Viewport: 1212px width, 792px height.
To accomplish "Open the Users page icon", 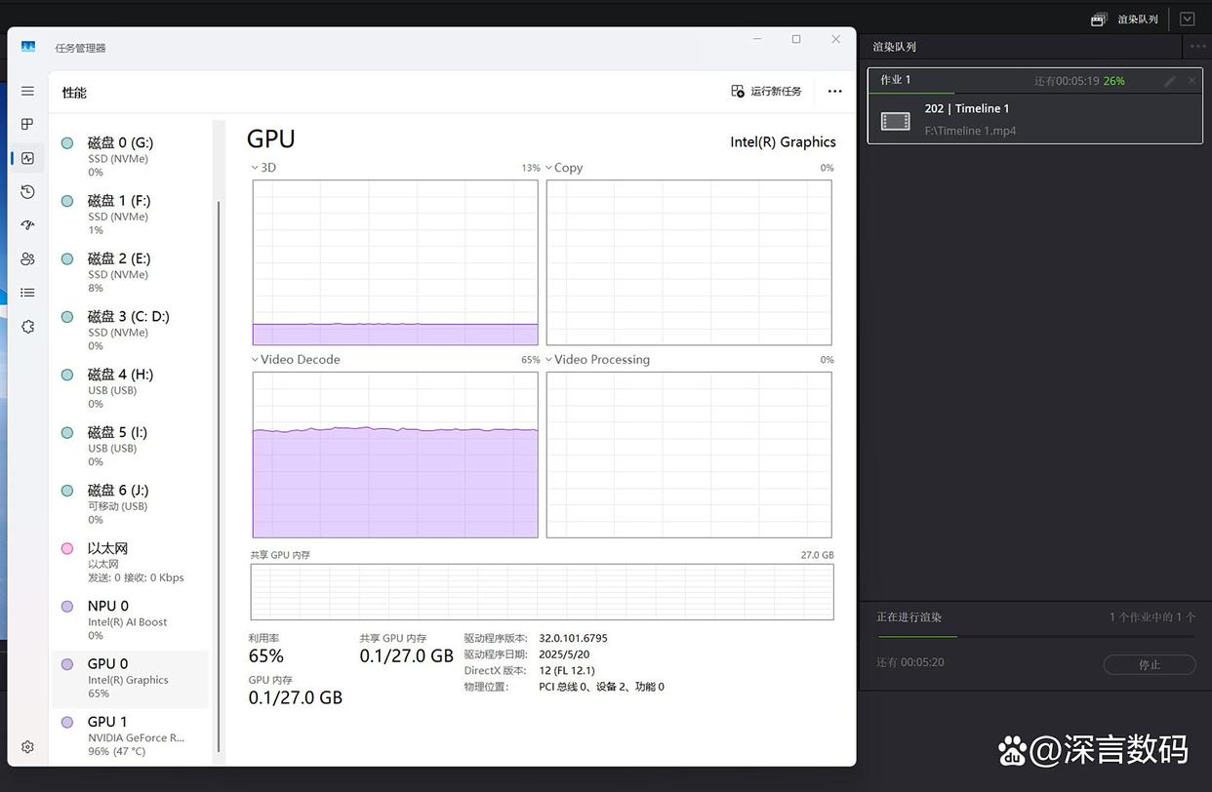I will [x=27, y=258].
